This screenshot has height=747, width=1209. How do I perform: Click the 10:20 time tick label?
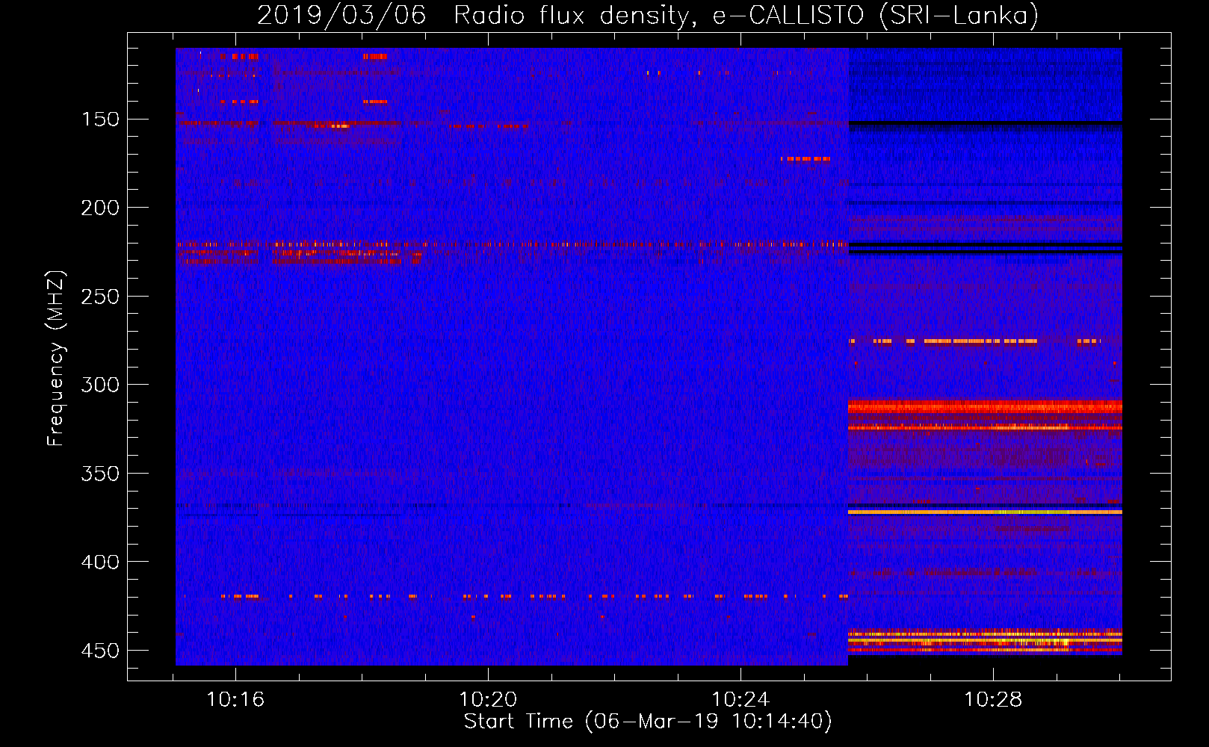(488, 700)
